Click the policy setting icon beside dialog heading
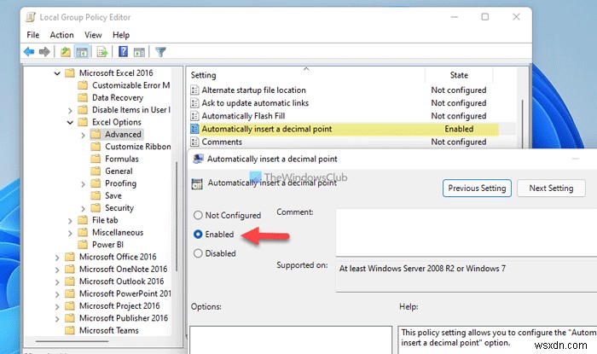 [197, 184]
